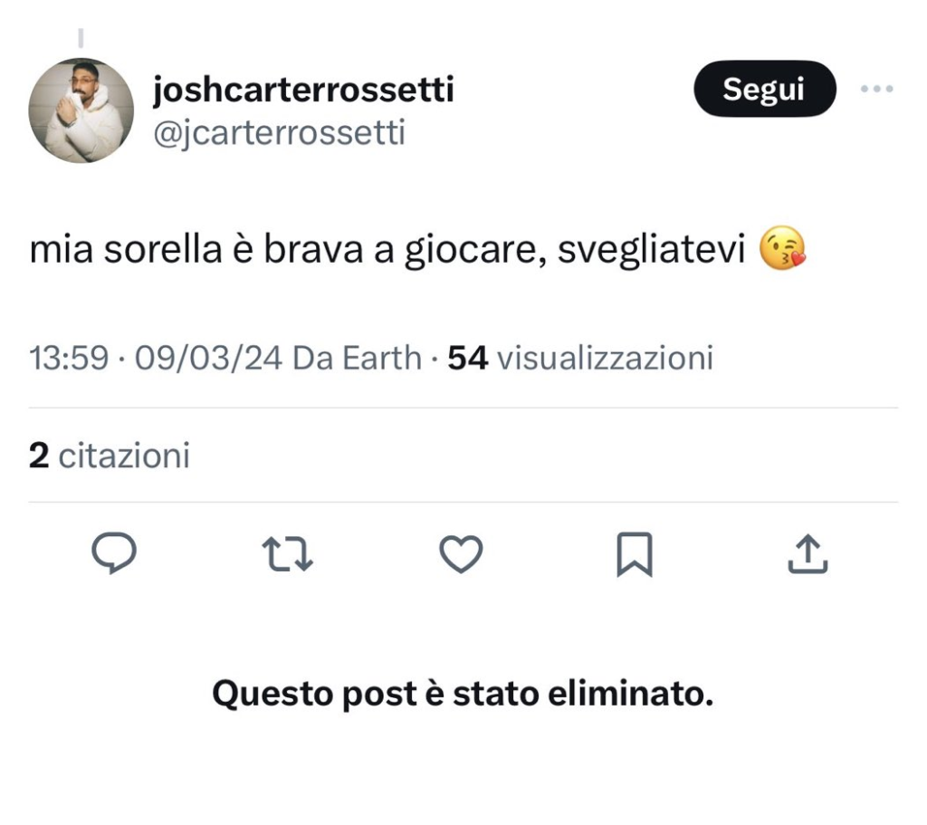Open joshcarterrossetti's profile picture

click(x=81, y=110)
